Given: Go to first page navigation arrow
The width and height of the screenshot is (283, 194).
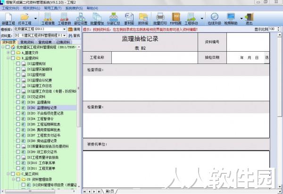Looking at the screenshot, I should point(84,192).
